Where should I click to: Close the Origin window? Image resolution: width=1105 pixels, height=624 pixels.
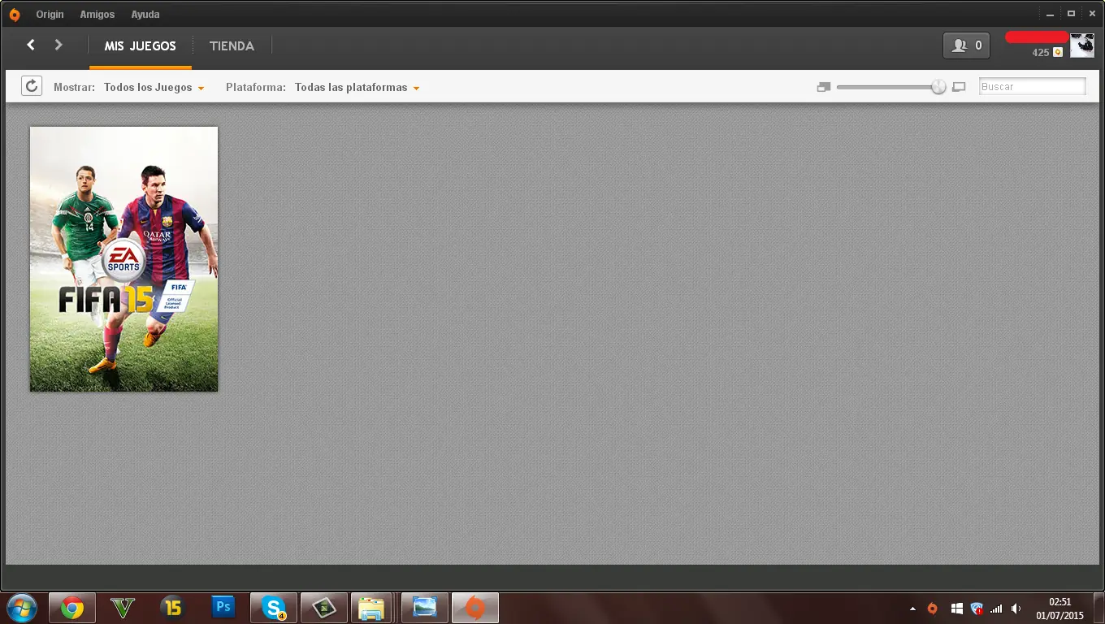pos(1092,14)
